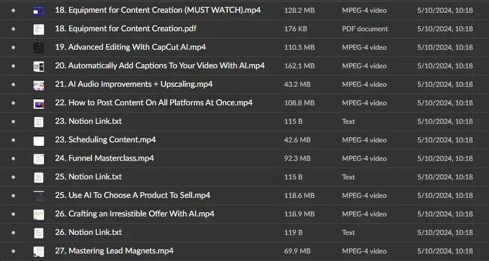Click the bullet dot next to Funnel Masterclass

[13, 159]
